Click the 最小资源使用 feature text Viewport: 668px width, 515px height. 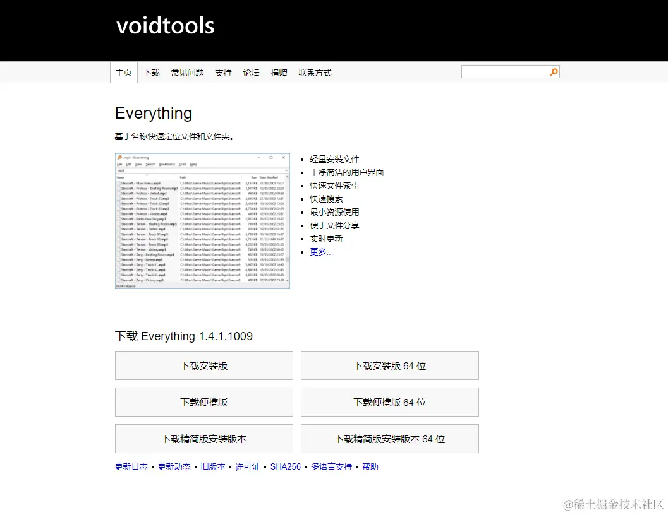coord(334,212)
